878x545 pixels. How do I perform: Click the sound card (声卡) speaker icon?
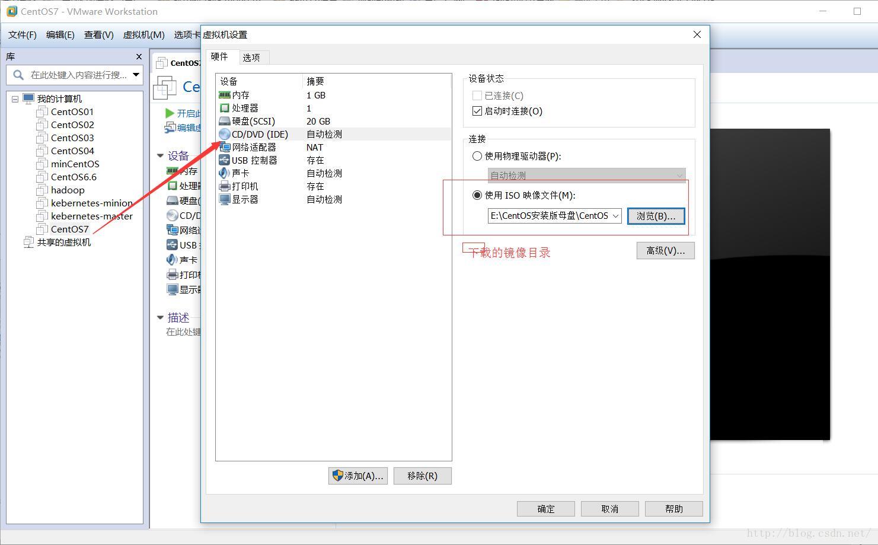pos(224,173)
